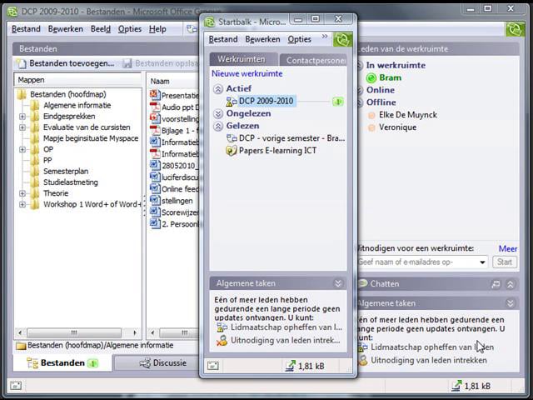Expand Evaluatie van de cursisten folder
Image resolution: width=533 pixels, height=400 pixels.
[x=22, y=127]
